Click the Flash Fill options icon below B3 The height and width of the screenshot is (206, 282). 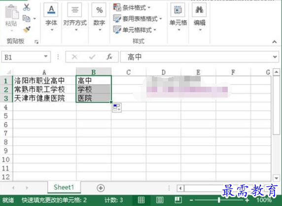point(117,107)
